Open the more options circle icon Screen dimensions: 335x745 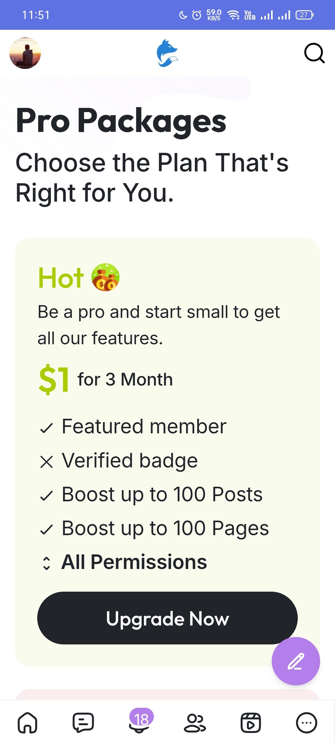coord(306,723)
